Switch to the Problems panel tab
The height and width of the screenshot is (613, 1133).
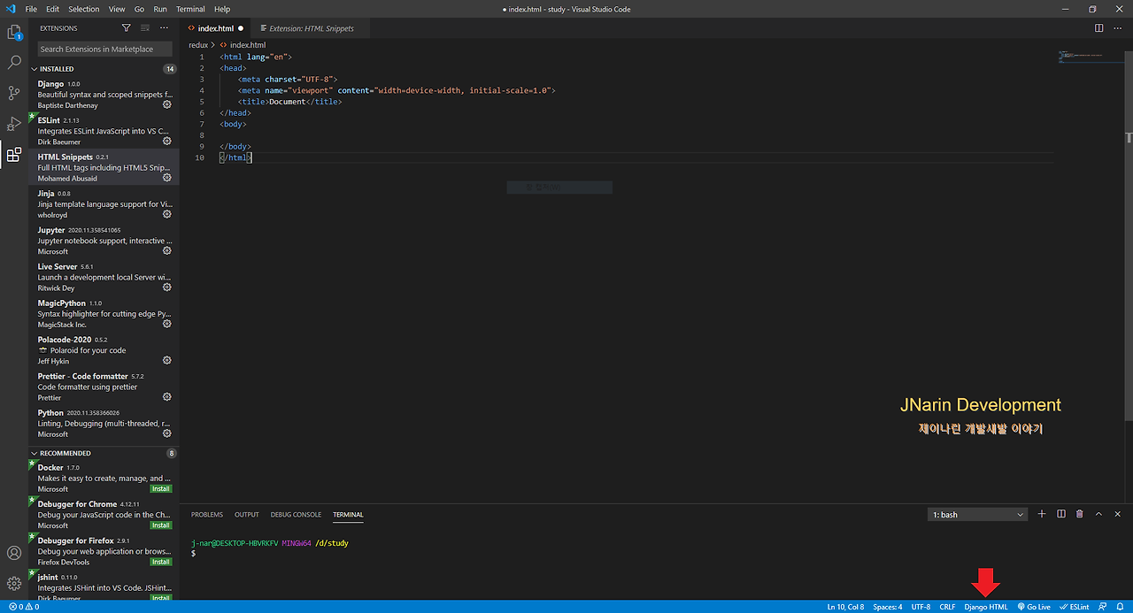[x=207, y=515]
